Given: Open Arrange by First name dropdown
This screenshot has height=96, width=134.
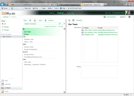Looking at the screenshot, I should point(51,27).
